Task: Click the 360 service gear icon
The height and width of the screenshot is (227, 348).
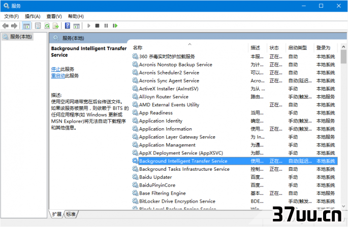Action: tap(135, 56)
